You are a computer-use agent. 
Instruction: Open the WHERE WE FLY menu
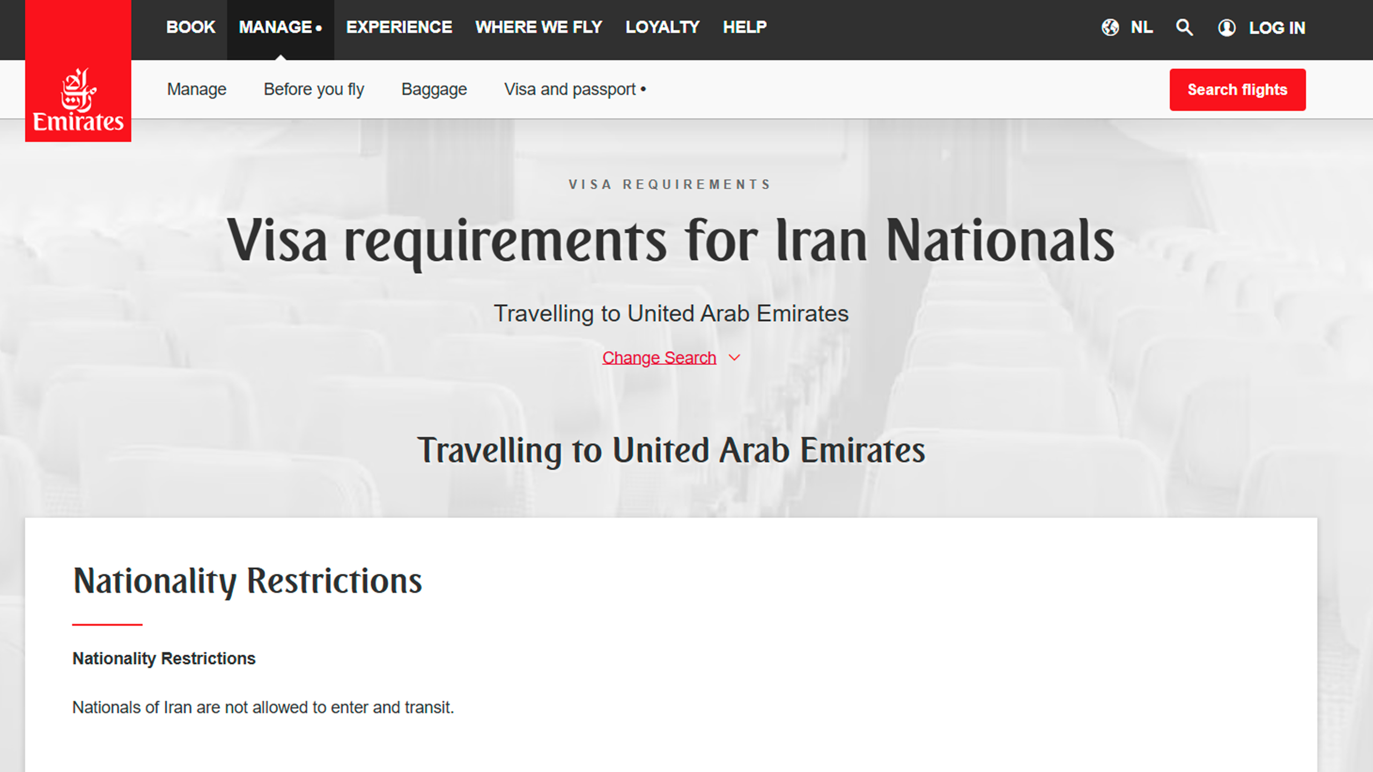(x=538, y=27)
